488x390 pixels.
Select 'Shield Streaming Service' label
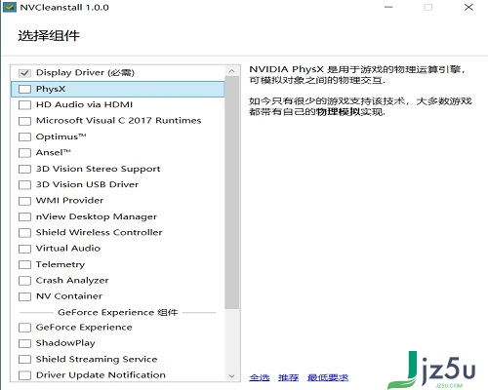click(x=97, y=359)
